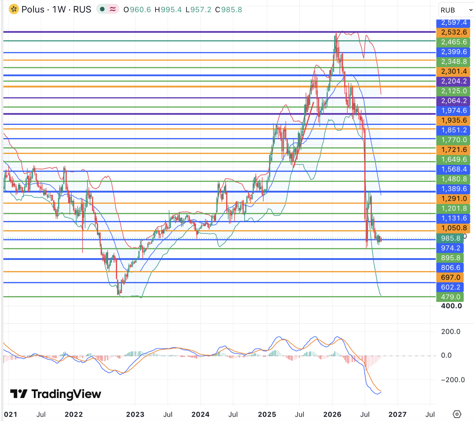
Task: Click the 2027 label on time axis
Action: coord(397,415)
